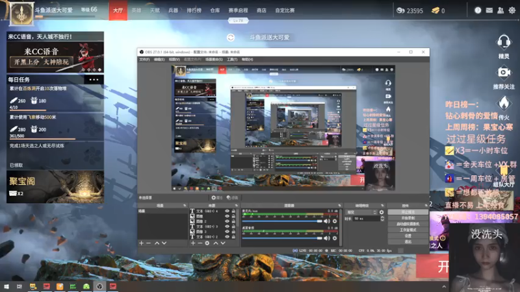Open the 推荐关注 camera icon
The image size is (520, 292).
[x=503, y=73]
